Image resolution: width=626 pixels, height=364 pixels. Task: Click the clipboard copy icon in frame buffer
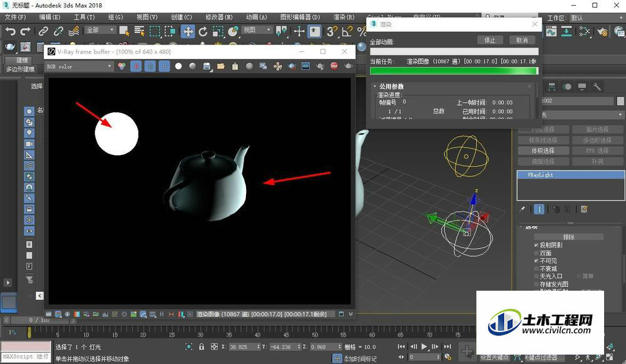pyautogui.click(x=235, y=66)
